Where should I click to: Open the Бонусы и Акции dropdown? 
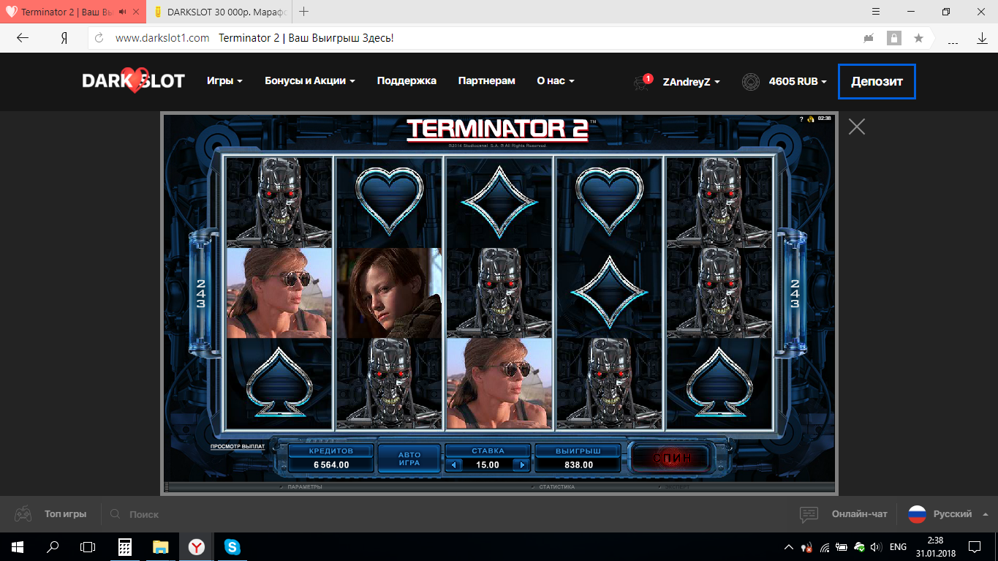point(310,80)
